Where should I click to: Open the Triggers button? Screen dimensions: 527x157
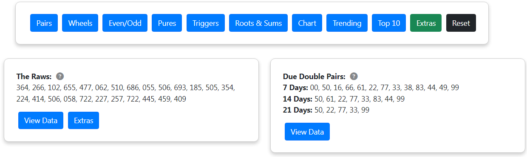pyautogui.click(x=206, y=23)
